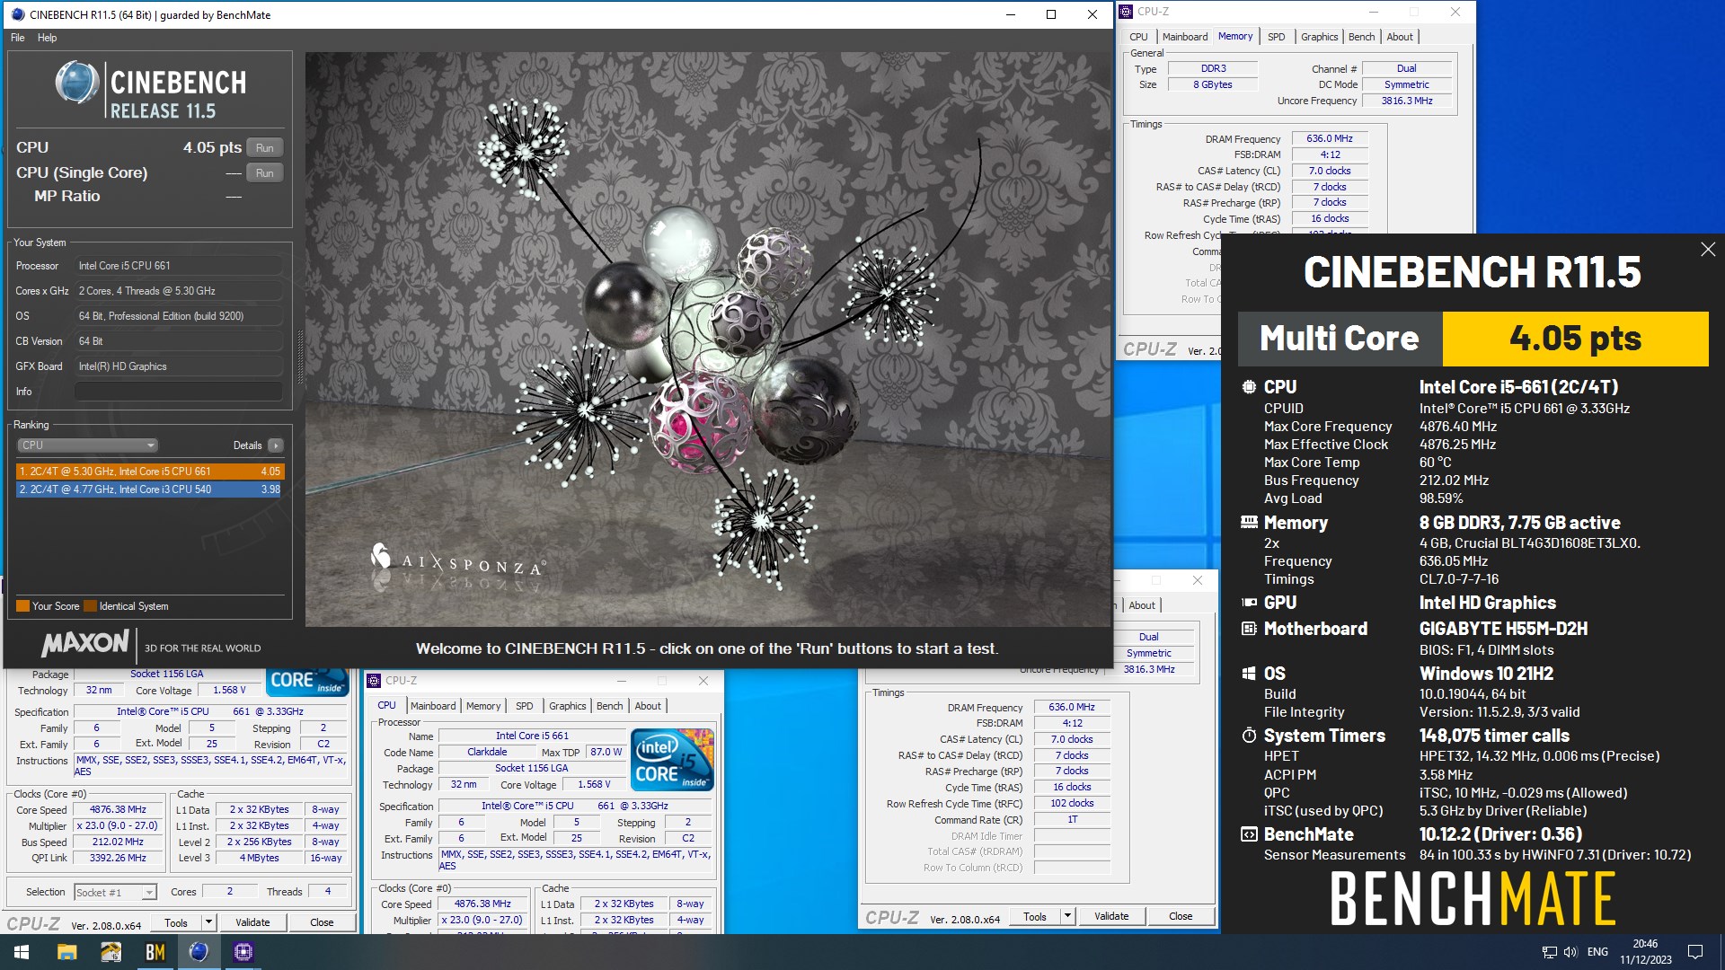Image resolution: width=1725 pixels, height=970 pixels.
Task: Click the Uncore Frequency 3816.3 MHz top value
Action: click(x=1406, y=101)
